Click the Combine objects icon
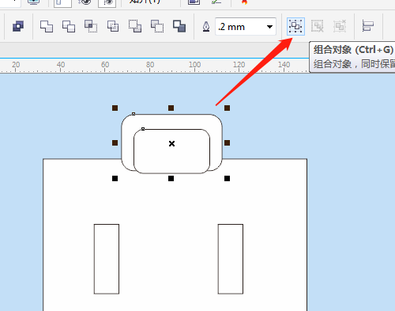395x311 pixels. click(18, 26)
